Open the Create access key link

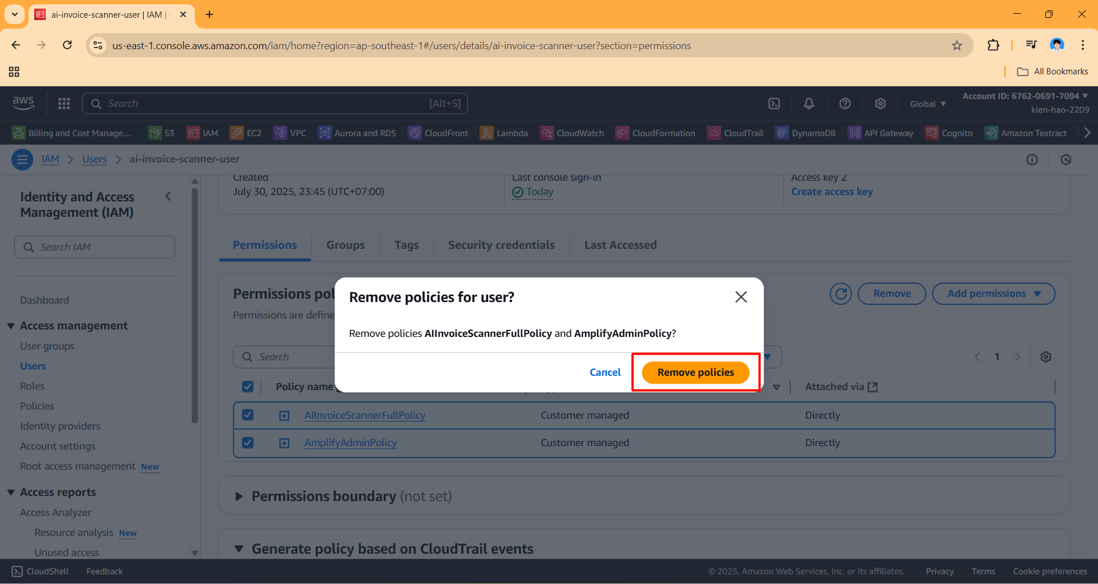pos(831,192)
